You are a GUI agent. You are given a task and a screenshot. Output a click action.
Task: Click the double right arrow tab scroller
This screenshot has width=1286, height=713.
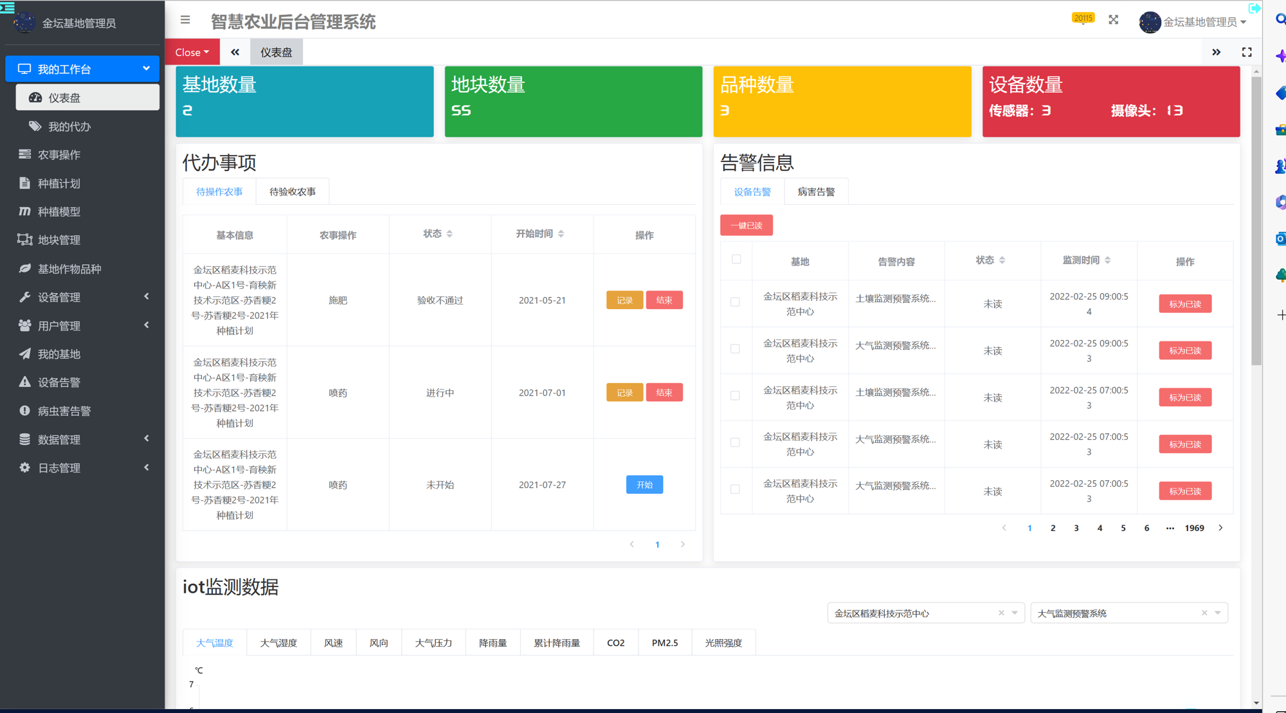click(x=1216, y=52)
